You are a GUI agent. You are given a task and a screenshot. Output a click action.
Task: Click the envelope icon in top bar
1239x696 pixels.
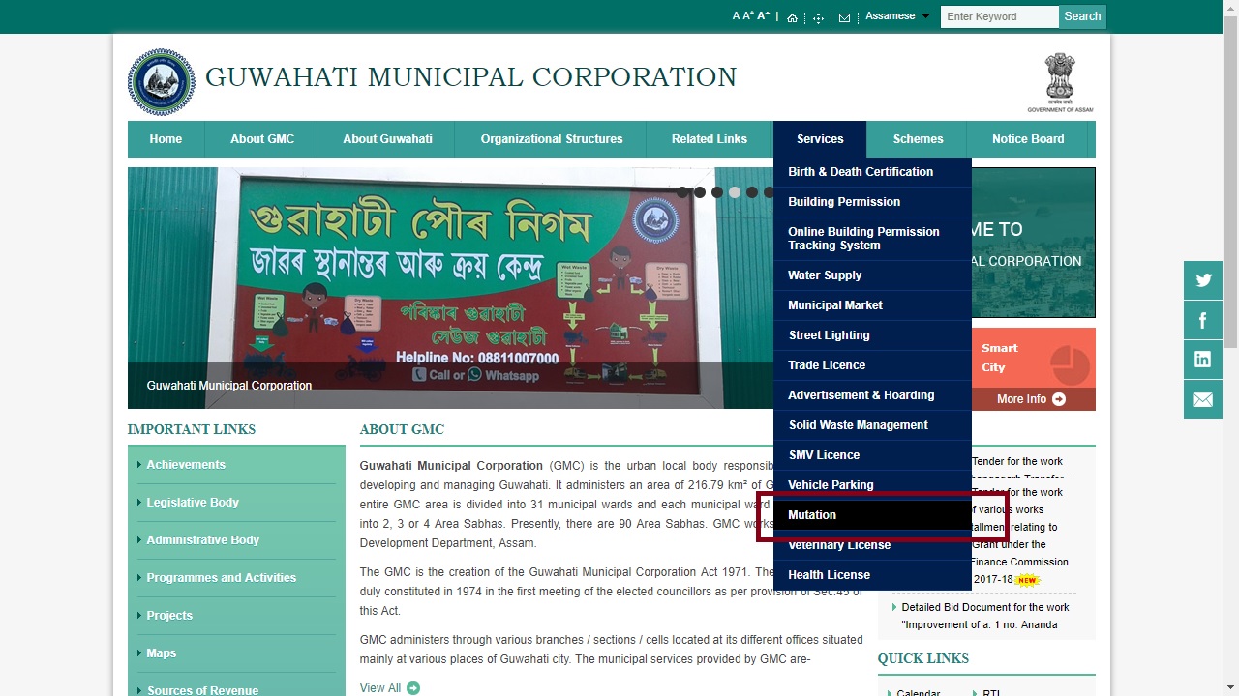point(844,17)
